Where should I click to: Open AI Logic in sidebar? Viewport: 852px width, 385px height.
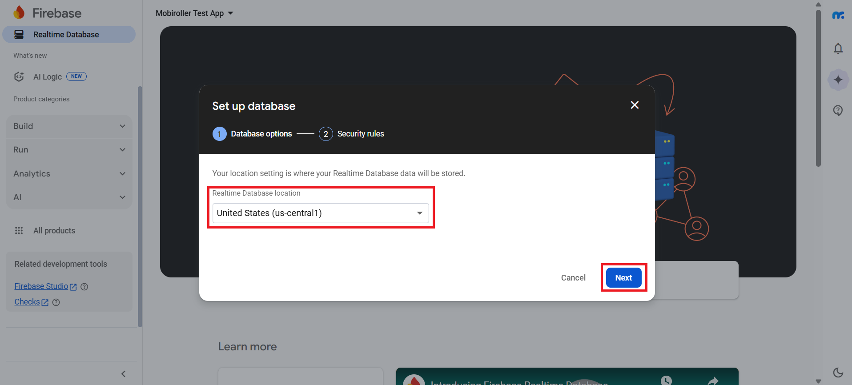click(x=48, y=77)
